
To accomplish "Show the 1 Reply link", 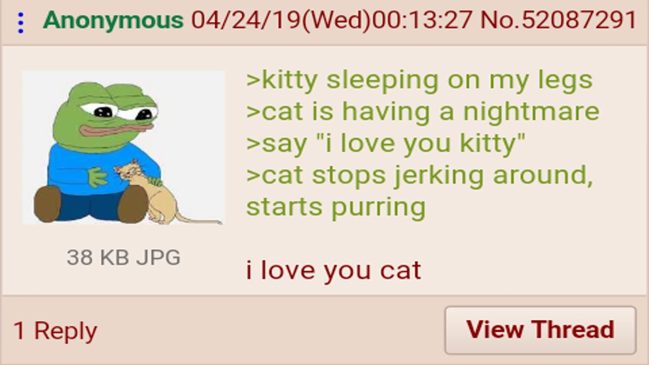I will click(55, 331).
